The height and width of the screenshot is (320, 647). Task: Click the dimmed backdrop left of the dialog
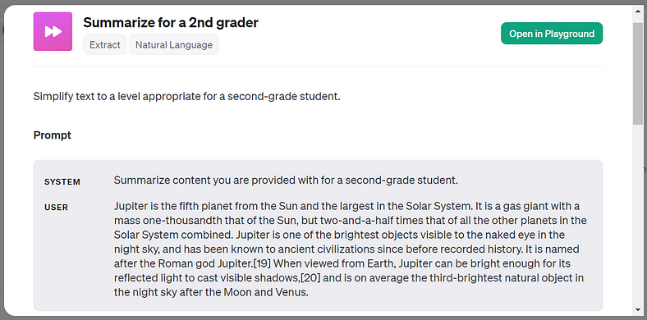click(2, 165)
